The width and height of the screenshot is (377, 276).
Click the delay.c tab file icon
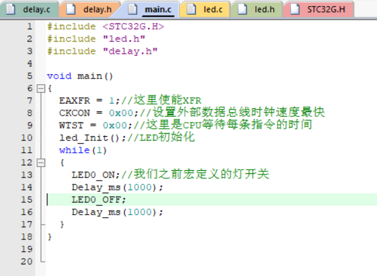[x=11, y=9]
